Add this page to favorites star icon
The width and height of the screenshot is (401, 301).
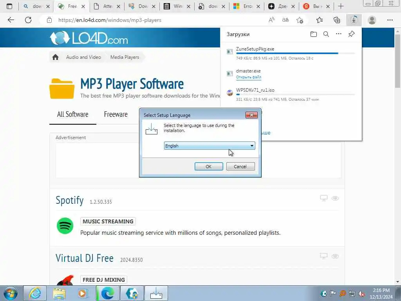pos(300,20)
